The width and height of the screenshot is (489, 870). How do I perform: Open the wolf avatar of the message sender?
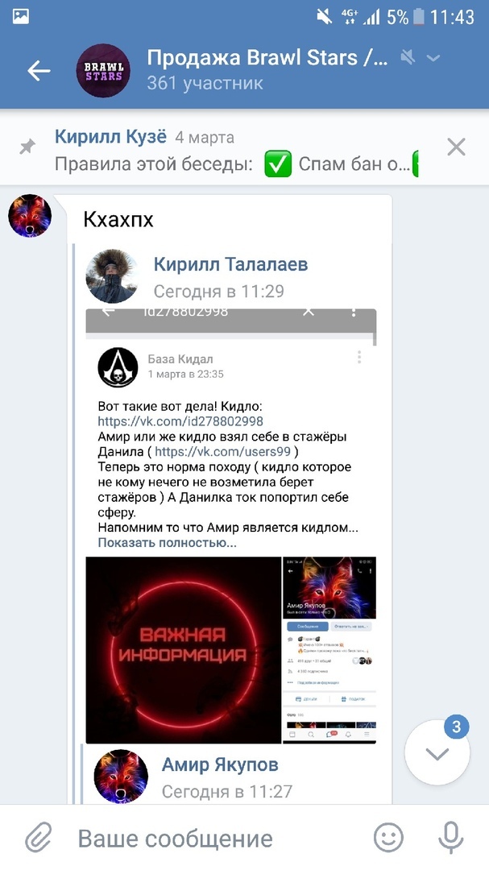click(x=30, y=216)
